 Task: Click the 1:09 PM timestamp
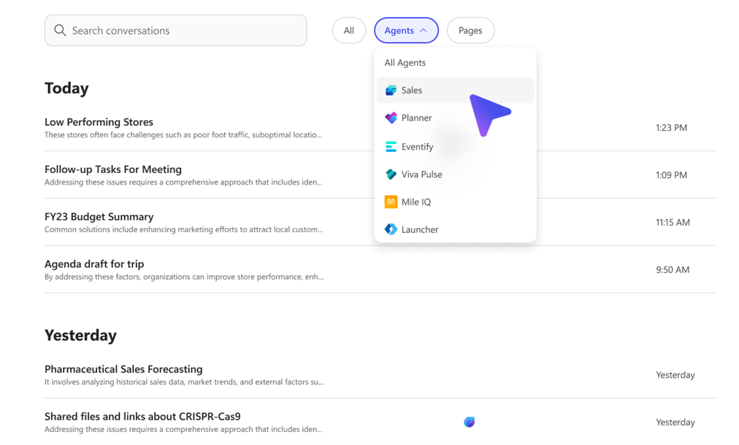click(672, 175)
